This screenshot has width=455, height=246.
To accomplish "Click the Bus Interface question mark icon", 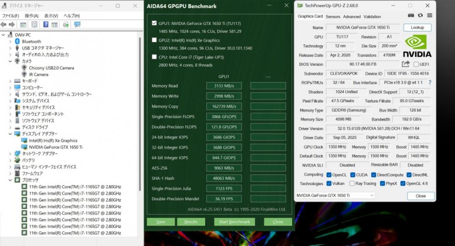I will (x=430, y=83).
